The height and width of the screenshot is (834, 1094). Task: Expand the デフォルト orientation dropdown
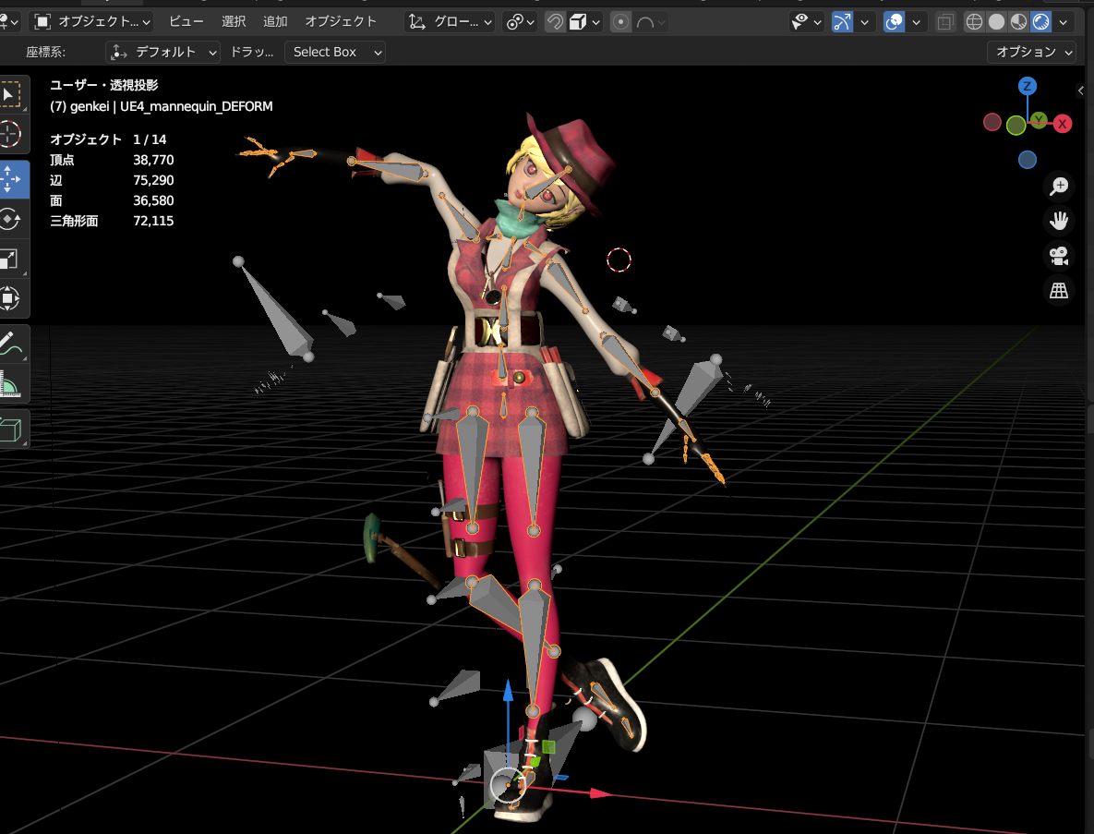coord(162,53)
